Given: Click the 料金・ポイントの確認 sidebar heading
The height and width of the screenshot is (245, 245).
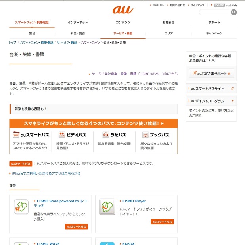Looking at the screenshot, I should pyautogui.click(x=210, y=58).
